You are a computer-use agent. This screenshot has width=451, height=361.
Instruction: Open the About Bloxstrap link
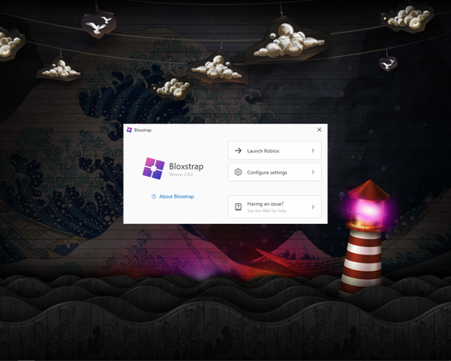click(173, 197)
